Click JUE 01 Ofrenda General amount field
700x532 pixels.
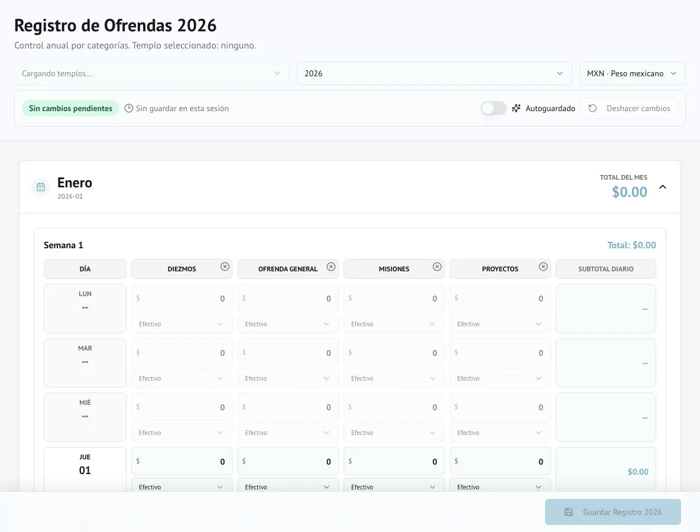(288, 461)
